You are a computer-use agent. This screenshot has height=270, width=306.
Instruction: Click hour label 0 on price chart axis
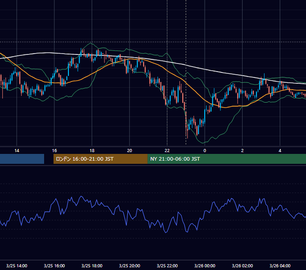[x=205, y=151]
